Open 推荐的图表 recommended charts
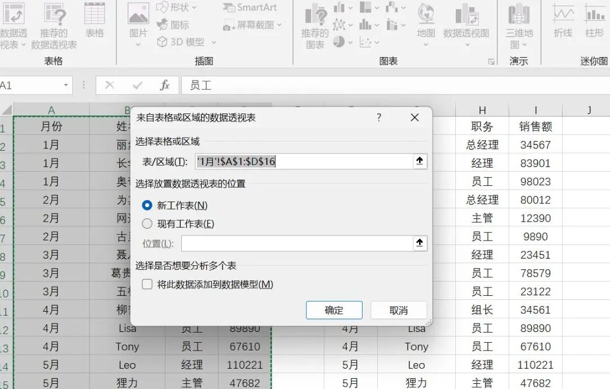 315,25
